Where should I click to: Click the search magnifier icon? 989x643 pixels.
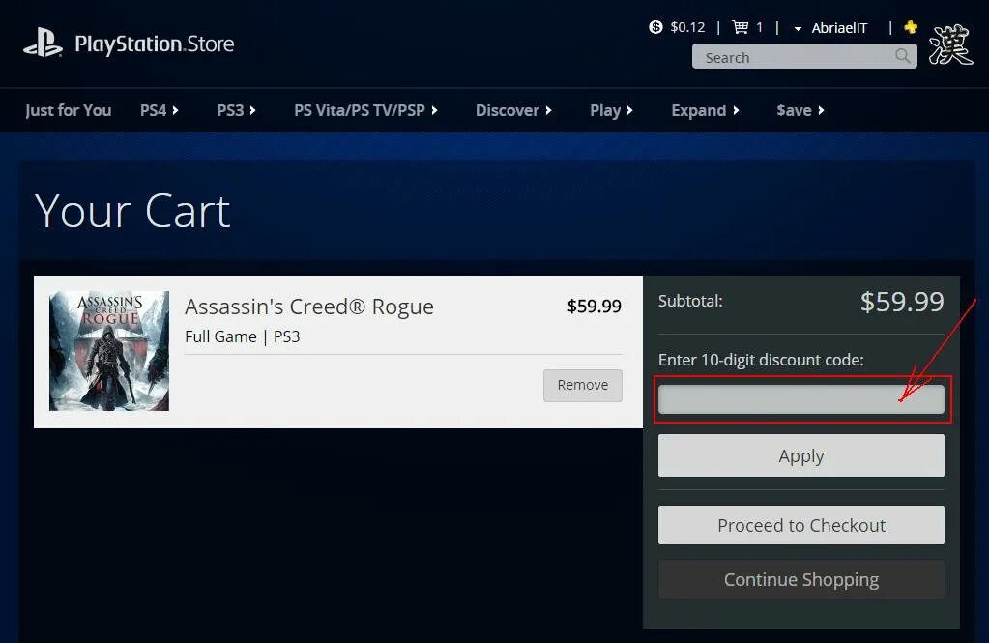pyautogui.click(x=903, y=56)
